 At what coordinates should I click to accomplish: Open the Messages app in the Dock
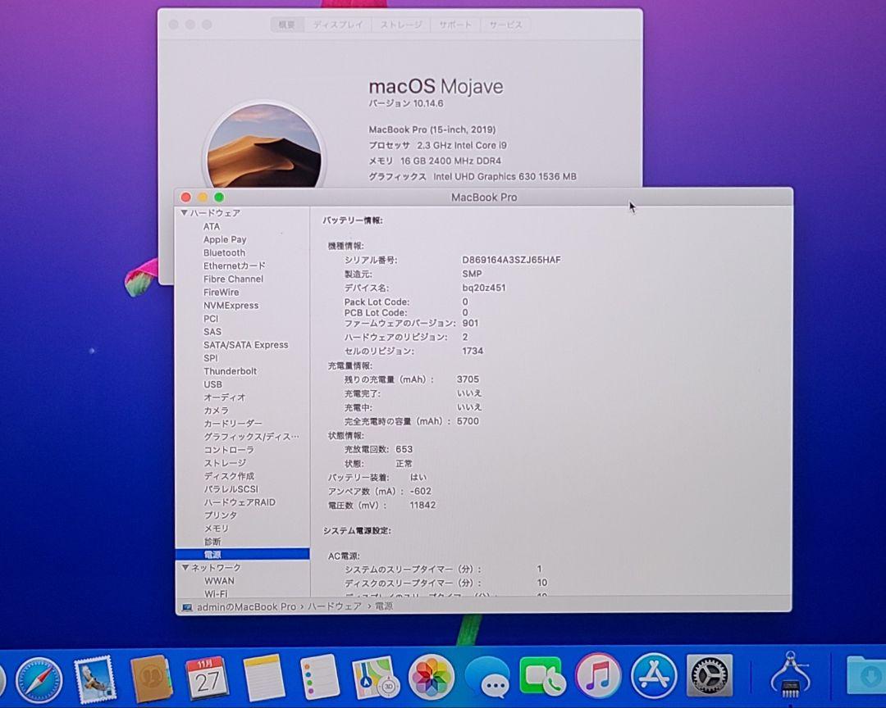tap(487, 678)
